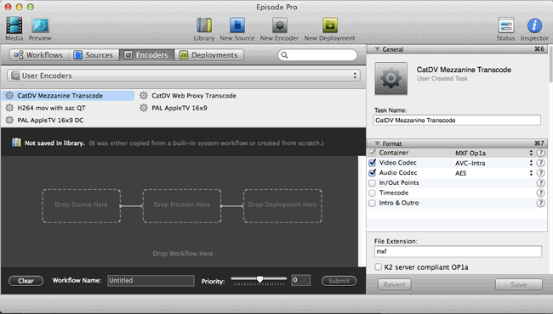
Task: Collapse the General section triangle
Action: point(377,49)
